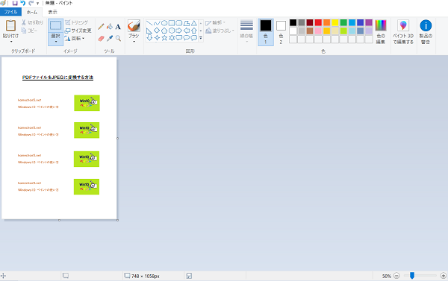Image resolution: width=448 pixels, height=281 pixels.
Task: Choose the Oval shape
Action: [164, 23]
